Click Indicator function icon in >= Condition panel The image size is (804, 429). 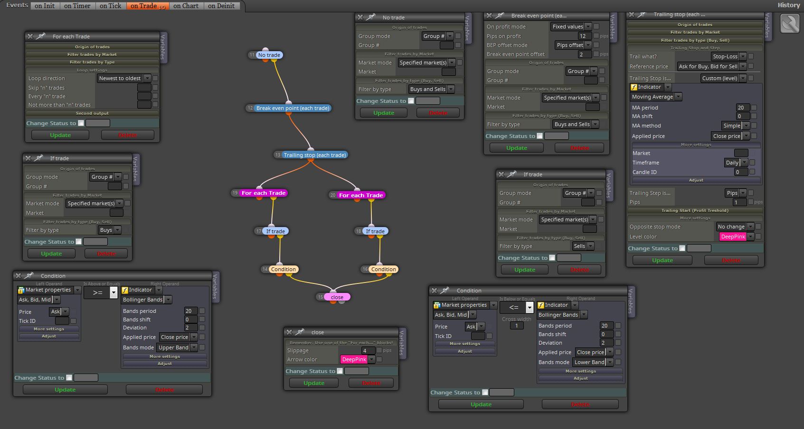click(125, 290)
